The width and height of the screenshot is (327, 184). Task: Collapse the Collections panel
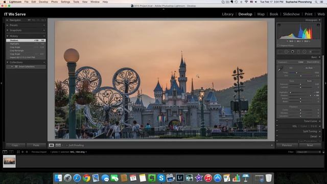[x=7, y=62]
